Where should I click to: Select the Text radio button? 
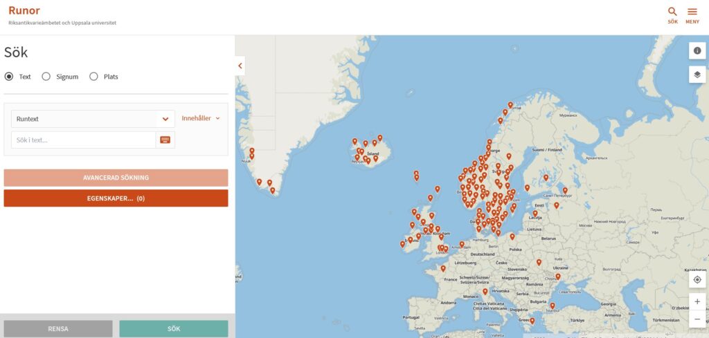(9, 77)
